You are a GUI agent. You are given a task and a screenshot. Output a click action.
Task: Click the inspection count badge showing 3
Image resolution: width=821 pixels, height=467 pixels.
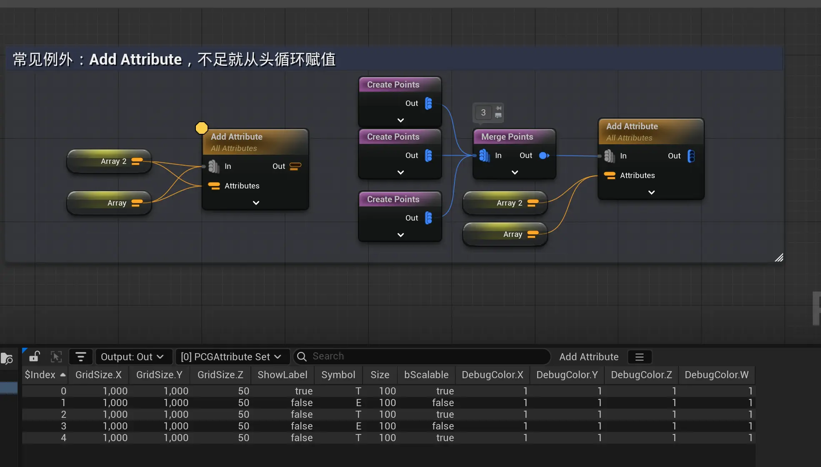click(x=483, y=113)
